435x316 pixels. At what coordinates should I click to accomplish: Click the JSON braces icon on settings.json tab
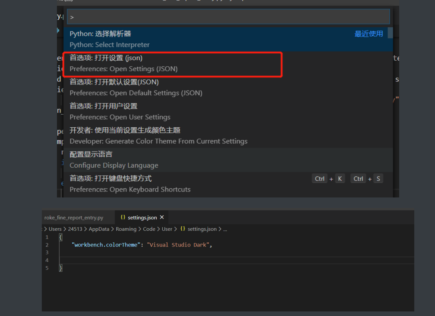[123, 217]
